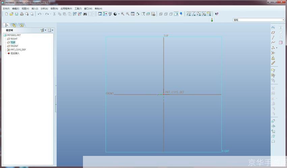Viewport: 287px width, 168px height.
Task: Toggle coordinate systems display
Action: [204, 14]
